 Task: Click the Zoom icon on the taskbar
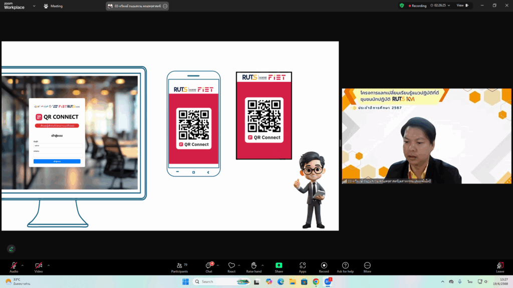[x=328, y=281]
